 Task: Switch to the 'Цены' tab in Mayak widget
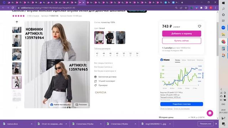(184, 60)
